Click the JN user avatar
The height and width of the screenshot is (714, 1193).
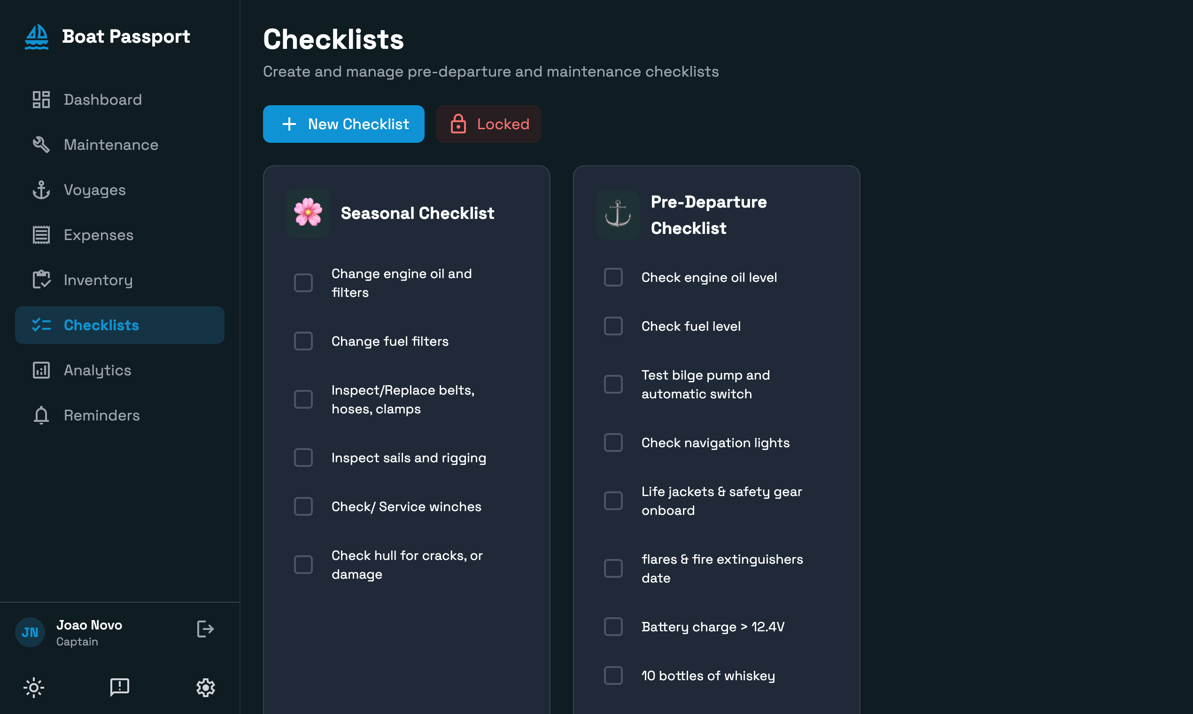pos(30,632)
